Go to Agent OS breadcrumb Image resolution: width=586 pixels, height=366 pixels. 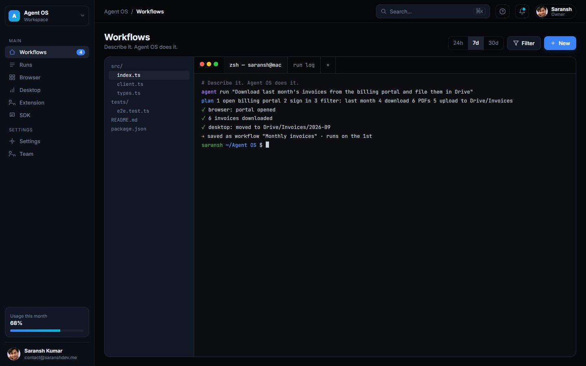(x=116, y=11)
